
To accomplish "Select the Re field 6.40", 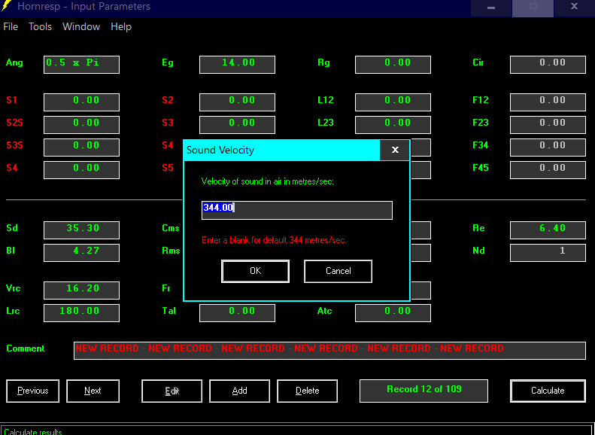I will click(548, 230).
